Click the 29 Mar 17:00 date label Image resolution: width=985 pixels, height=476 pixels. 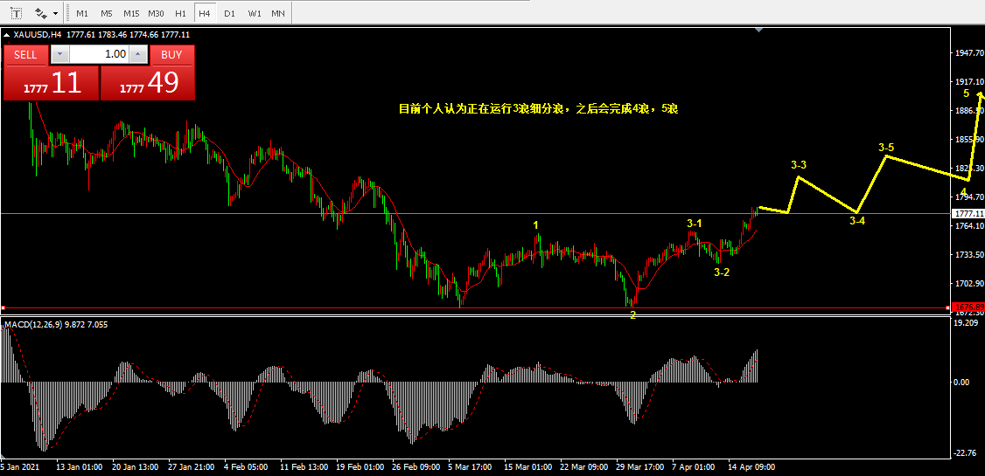click(x=639, y=467)
